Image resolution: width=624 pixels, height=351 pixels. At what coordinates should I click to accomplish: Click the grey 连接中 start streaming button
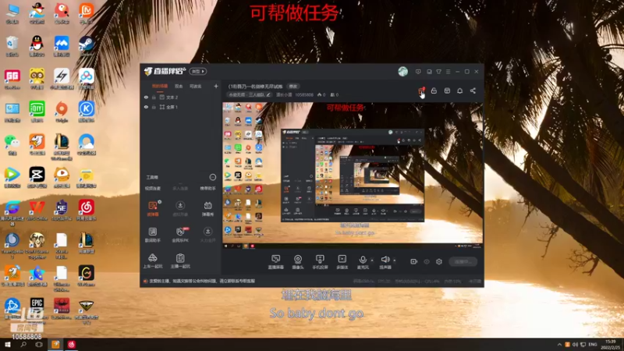point(463,261)
